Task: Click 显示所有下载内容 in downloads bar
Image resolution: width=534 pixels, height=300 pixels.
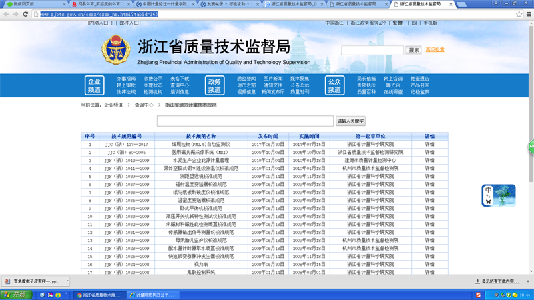Action: [501, 281]
